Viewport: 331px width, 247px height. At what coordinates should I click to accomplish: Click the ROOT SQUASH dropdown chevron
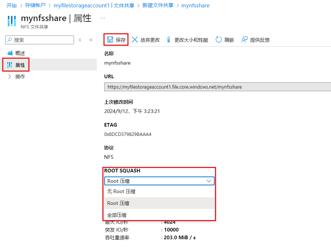[x=209, y=181]
